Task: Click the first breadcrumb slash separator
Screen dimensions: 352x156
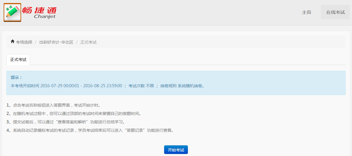Action: pos(36,42)
